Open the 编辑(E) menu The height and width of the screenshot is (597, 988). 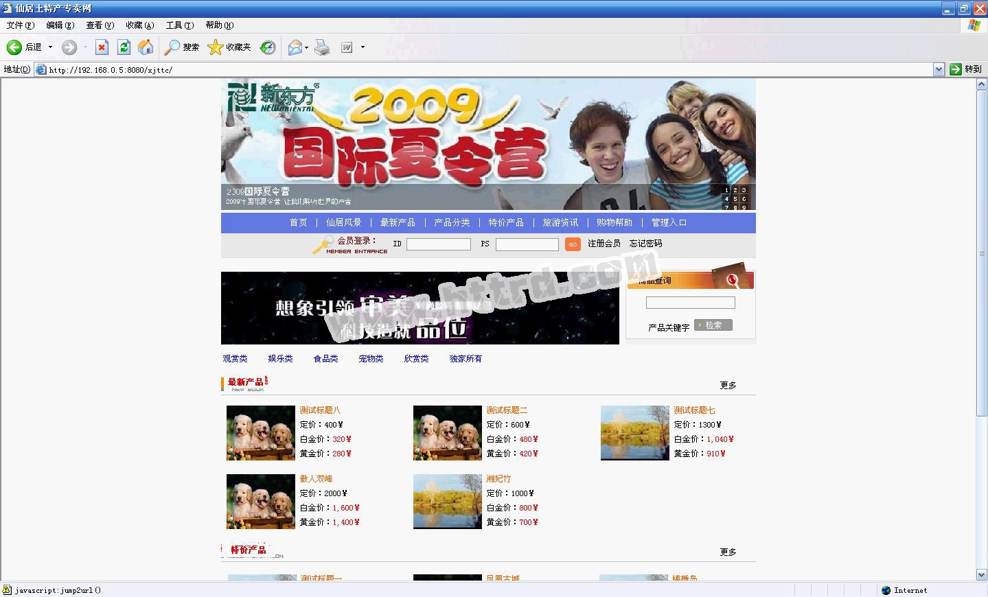coord(60,25)
